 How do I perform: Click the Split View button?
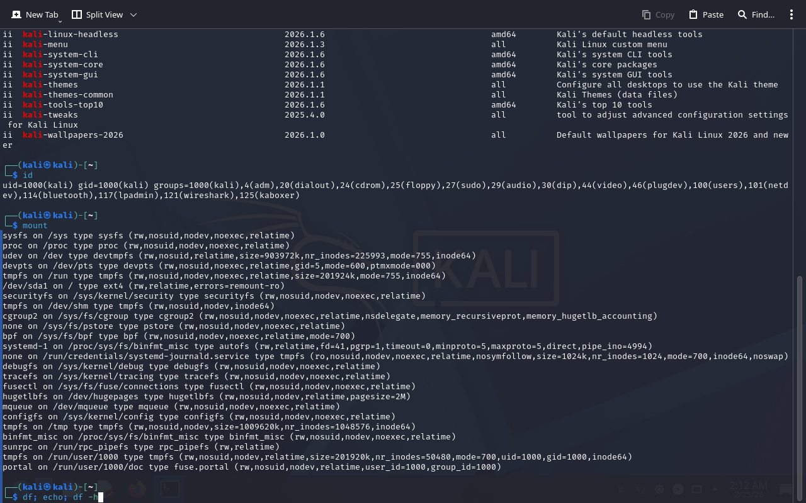click(96, 14)
